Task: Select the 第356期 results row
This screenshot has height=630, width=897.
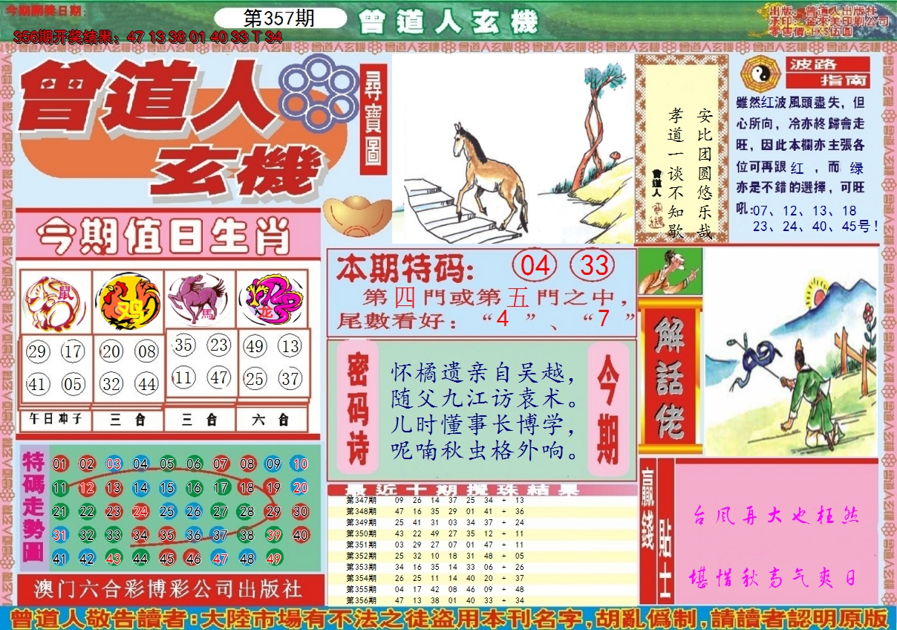Action: point(483,600)
